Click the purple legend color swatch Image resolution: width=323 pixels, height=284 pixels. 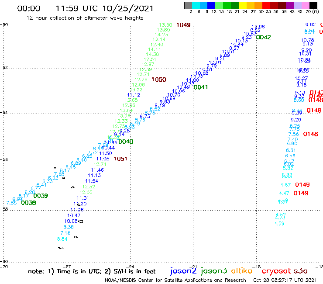point(289,5)
